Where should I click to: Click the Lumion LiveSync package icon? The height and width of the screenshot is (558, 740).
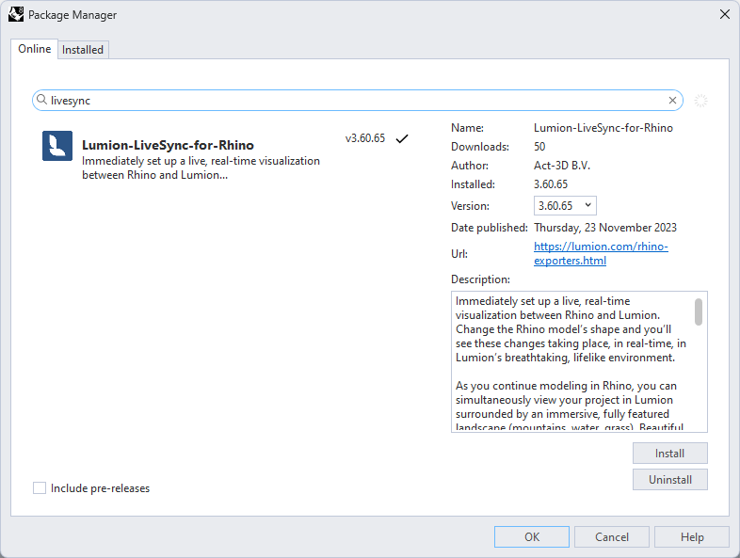57,146
